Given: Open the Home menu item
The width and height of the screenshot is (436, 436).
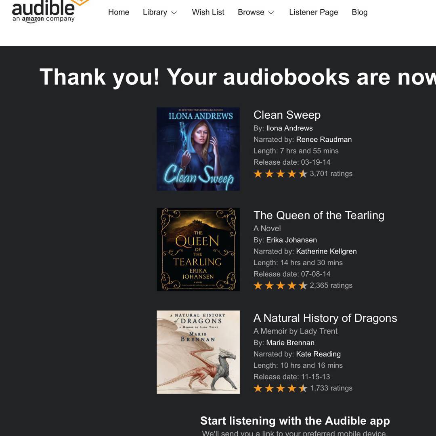Looking at the screenshot, I should click(118, 12).
